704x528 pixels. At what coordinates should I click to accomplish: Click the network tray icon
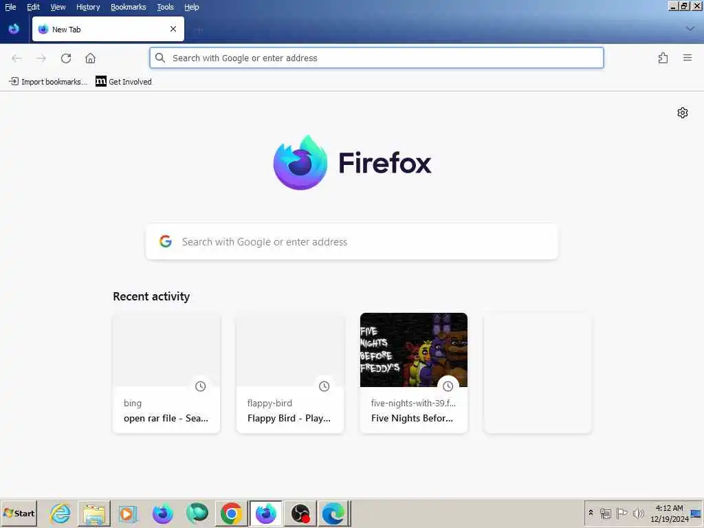(605, 513)
